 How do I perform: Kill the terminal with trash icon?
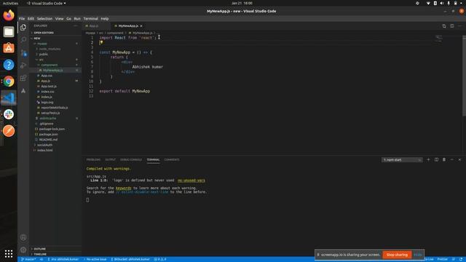pyautogui.click(x=444, y=160)
